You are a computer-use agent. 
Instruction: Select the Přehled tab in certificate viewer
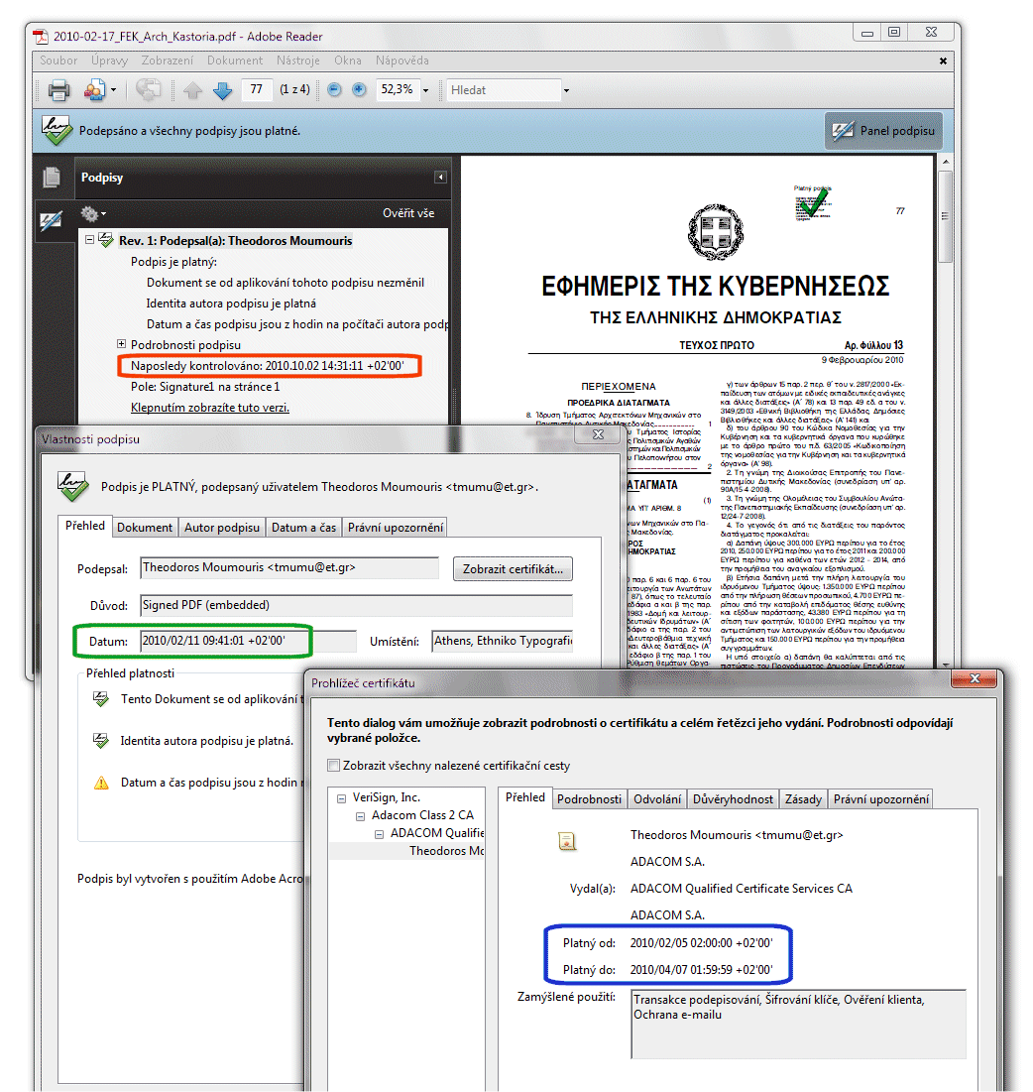click(x=524, y=797)
